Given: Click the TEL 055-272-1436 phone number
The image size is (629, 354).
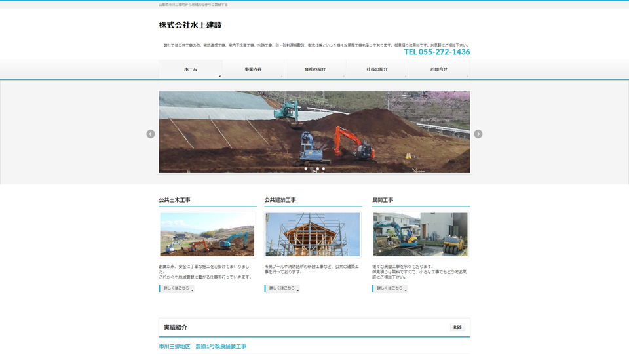Looking at the screenshot, I should click(x=436, y=52).
